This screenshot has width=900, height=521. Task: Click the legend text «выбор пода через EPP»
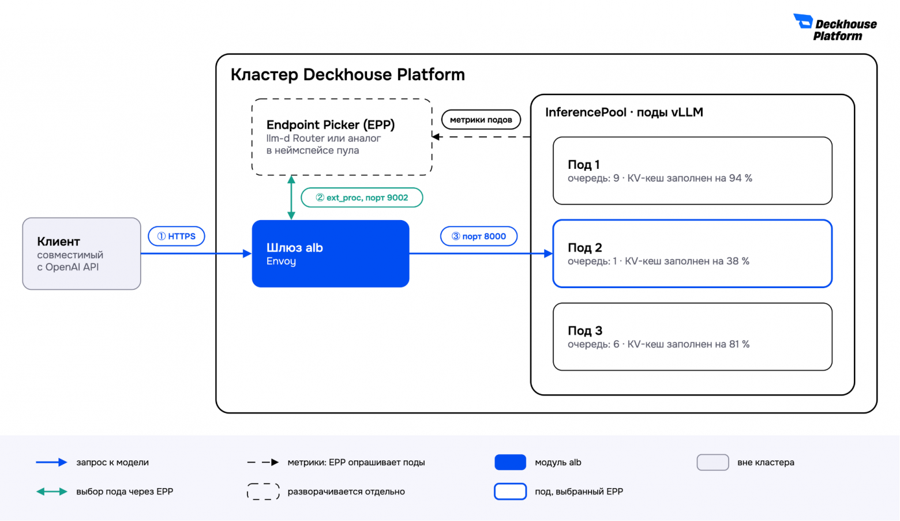[125, 492]
